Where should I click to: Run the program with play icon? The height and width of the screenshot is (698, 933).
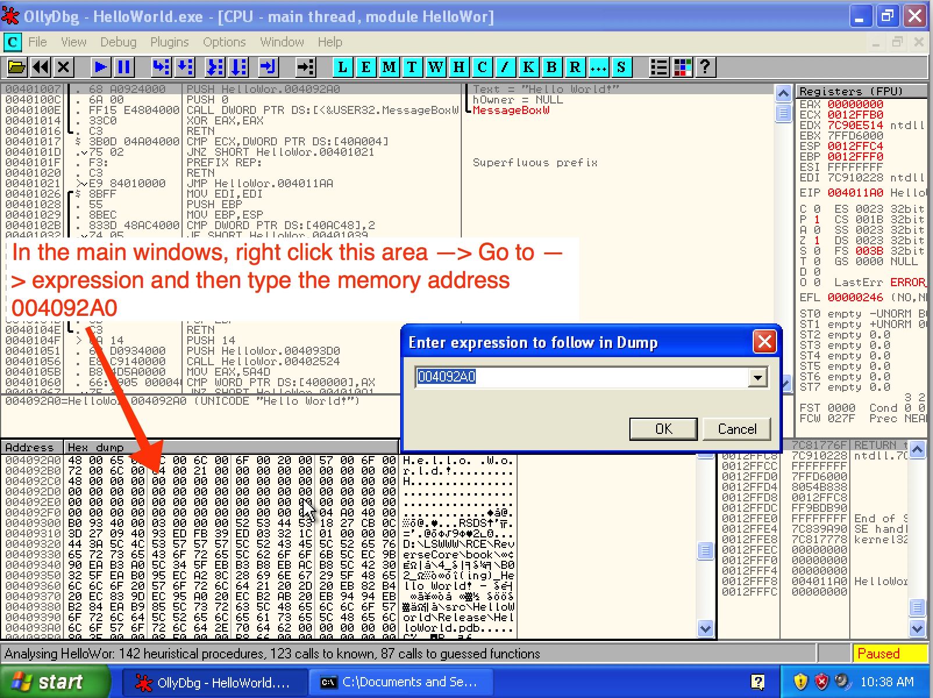click(x=101, y=67)
